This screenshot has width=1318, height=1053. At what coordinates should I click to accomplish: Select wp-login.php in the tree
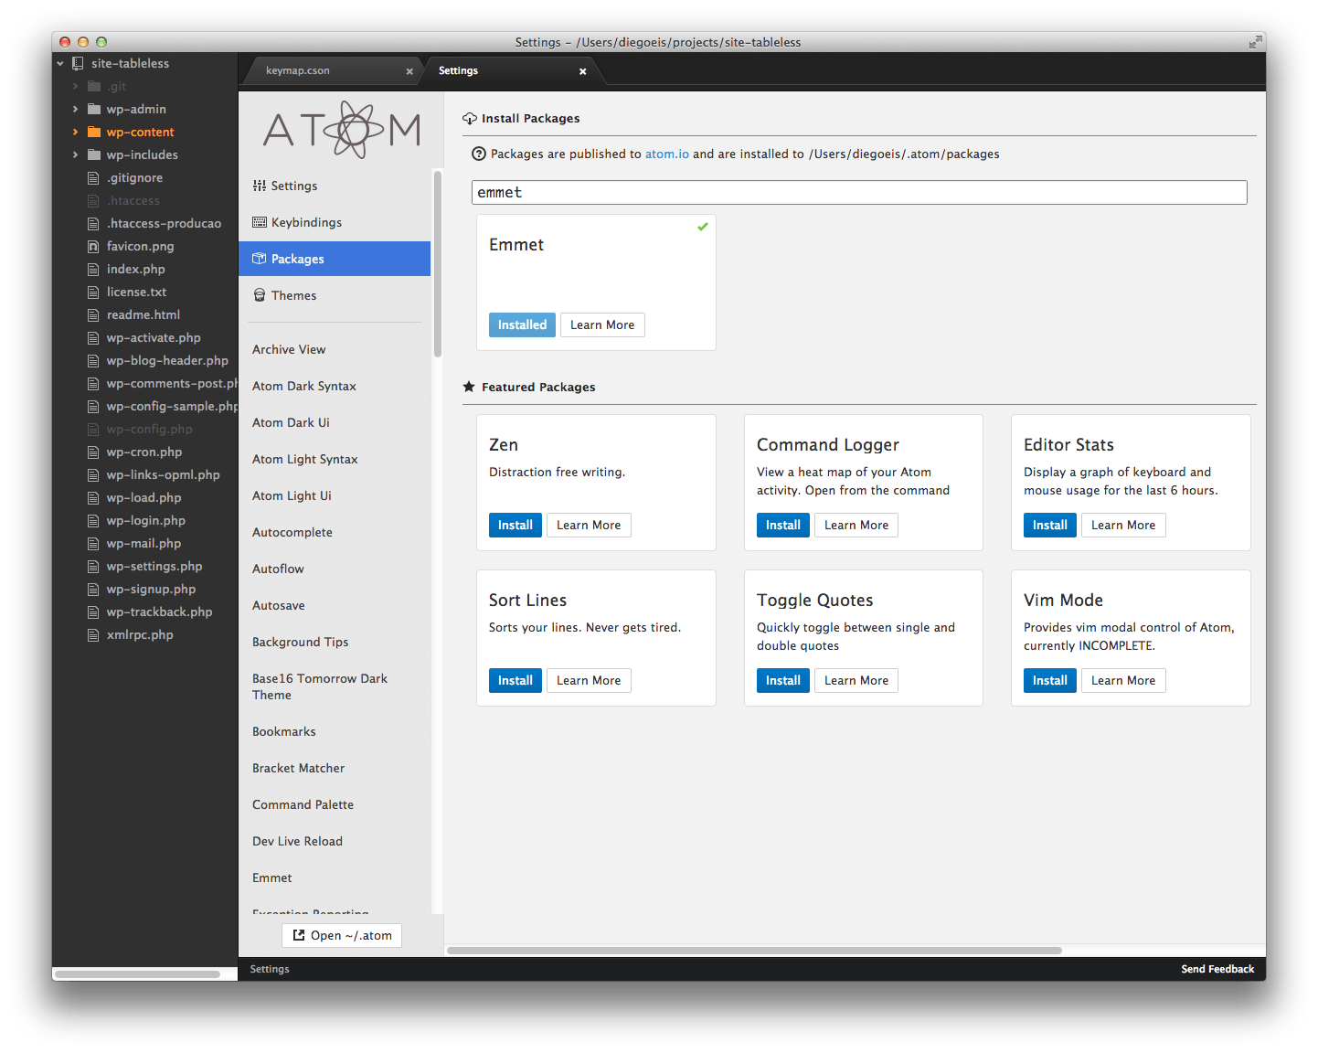[144, 520]
